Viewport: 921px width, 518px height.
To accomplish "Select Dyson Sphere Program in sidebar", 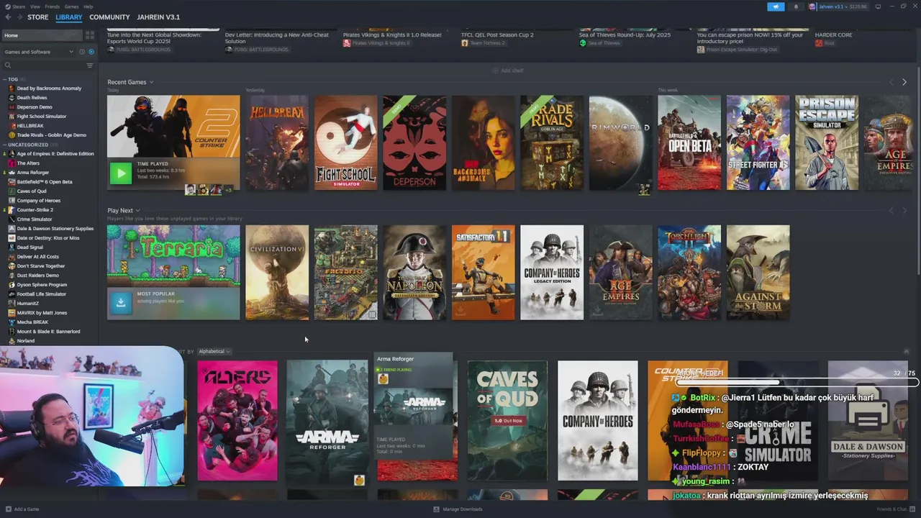I will coord(42,285).
